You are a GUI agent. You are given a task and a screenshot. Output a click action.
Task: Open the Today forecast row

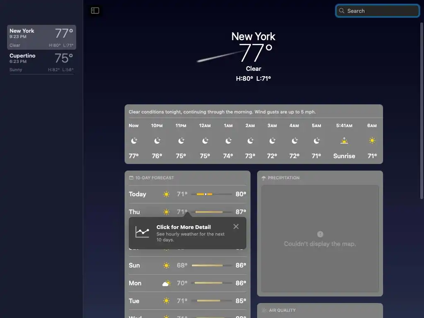pos(188,194)
